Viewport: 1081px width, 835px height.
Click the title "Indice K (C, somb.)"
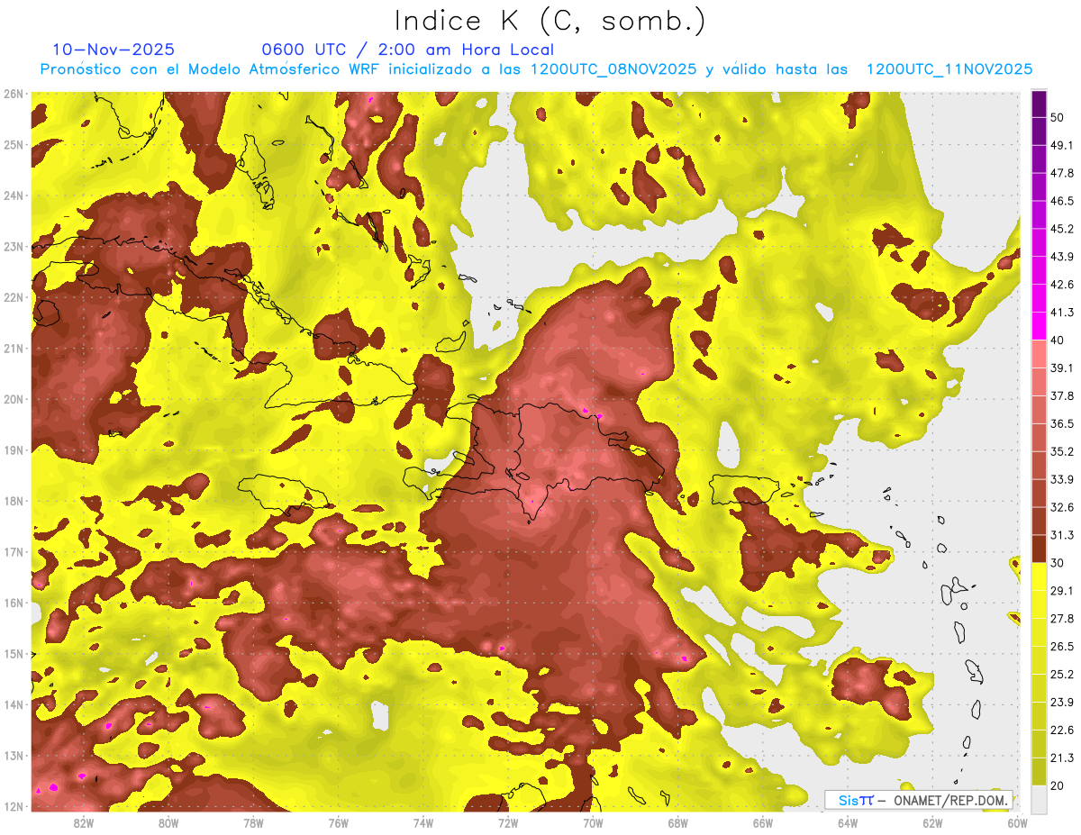(550, 21)
